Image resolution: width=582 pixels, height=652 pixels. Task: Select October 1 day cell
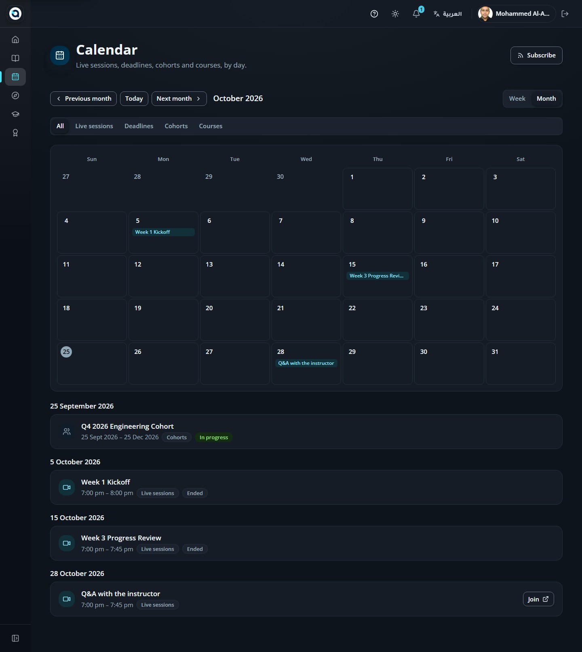pyautogui.click(x=377, y=189)
